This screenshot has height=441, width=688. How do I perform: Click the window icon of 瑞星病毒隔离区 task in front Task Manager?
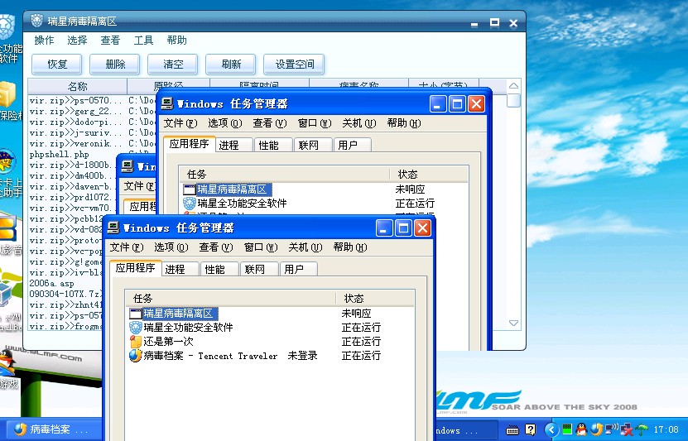(136, 314)
